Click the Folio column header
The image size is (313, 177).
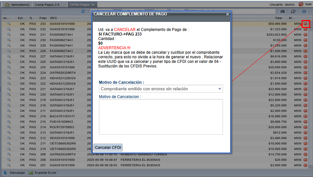click(x=43, y=18)
